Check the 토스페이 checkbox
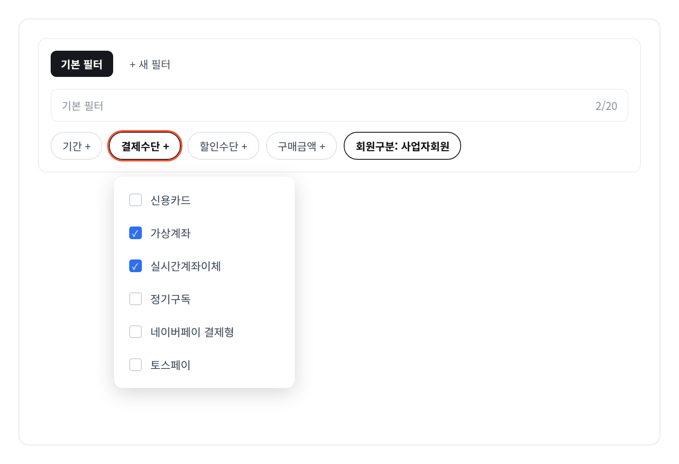 136,365
